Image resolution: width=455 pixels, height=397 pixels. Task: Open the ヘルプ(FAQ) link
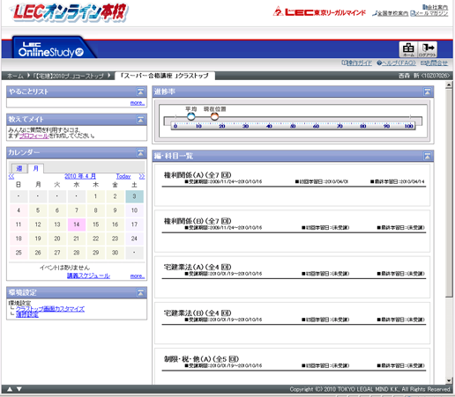(396, 62)
